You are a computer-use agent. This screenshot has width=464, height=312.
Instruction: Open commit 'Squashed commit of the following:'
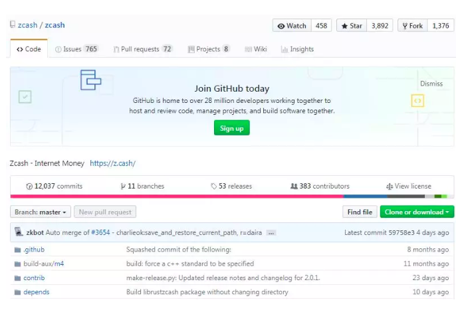pos(179,250)
